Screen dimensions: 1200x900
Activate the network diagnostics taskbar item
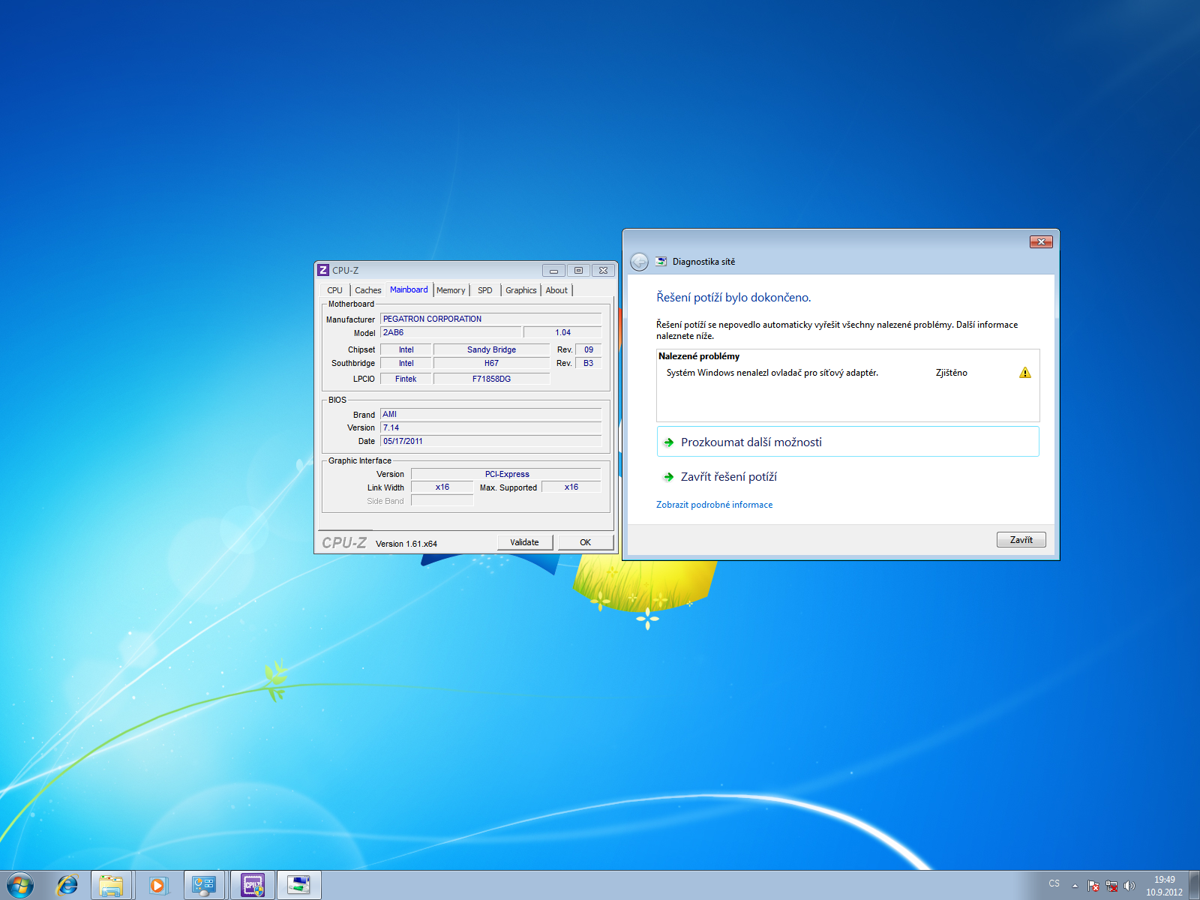tap(298, 885)
